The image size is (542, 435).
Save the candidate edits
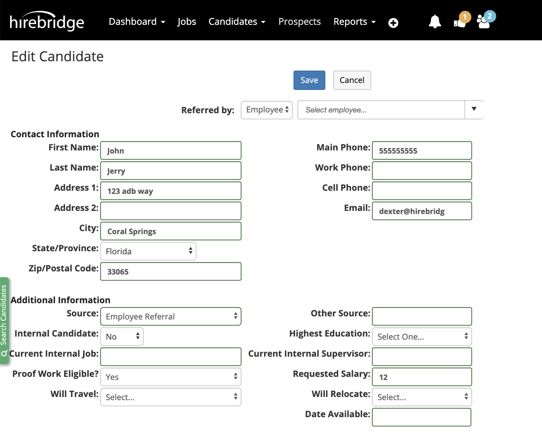(309, 80)
